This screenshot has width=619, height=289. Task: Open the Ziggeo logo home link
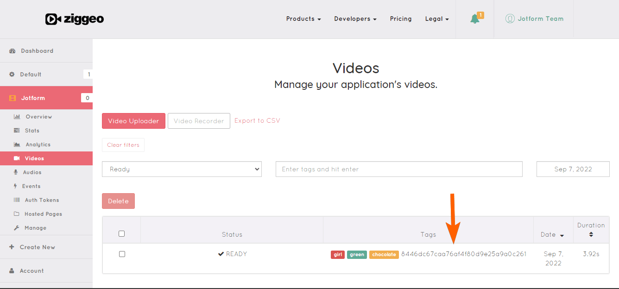(x=74, y=19)
